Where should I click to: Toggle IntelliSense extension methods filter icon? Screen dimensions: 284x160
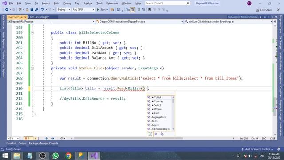coord(162,134)
